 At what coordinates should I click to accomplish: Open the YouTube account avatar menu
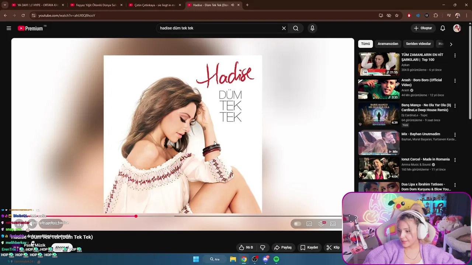tap(457, 28)
